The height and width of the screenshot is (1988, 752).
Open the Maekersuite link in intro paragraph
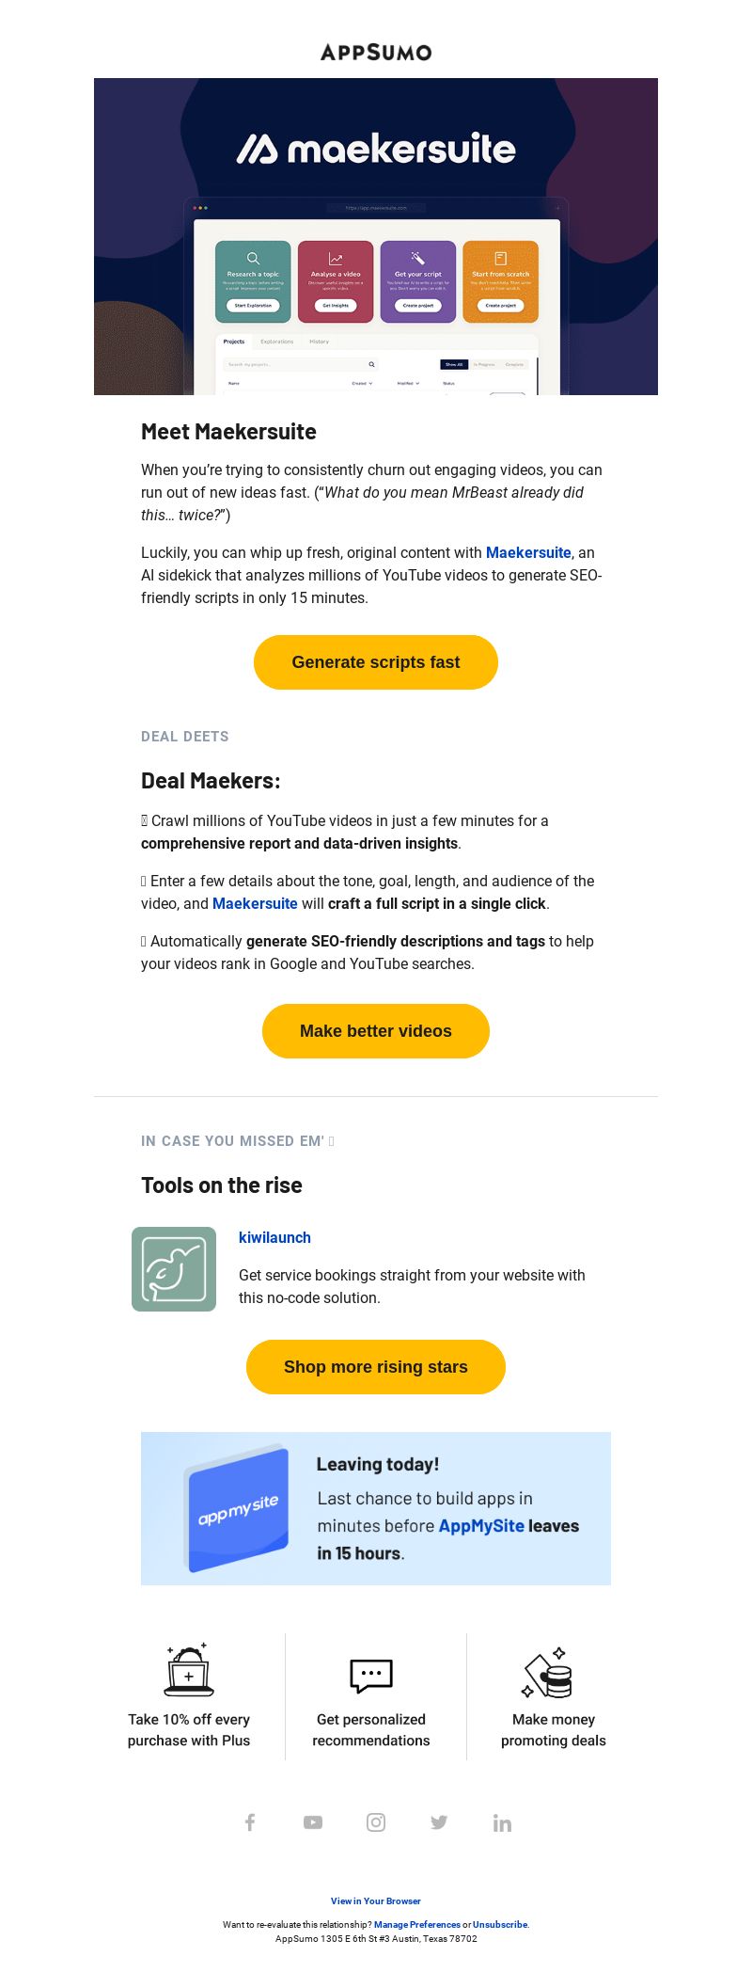pyautogui.click(x=528, y=552)
